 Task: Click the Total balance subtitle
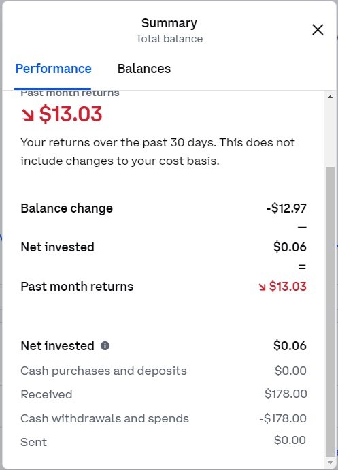[169, 39]
